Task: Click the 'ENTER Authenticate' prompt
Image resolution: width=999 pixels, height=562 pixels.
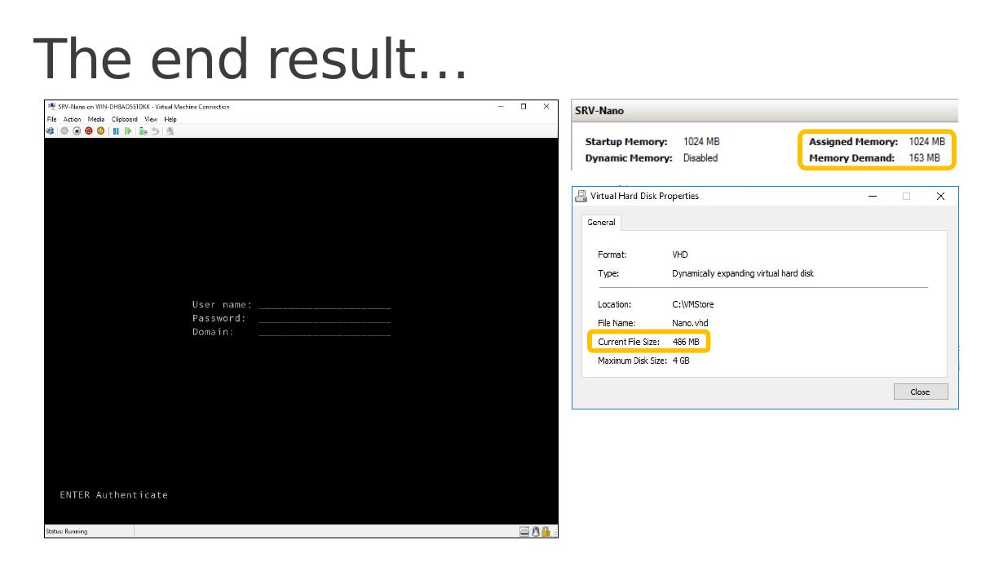Action: click(113, 495)
